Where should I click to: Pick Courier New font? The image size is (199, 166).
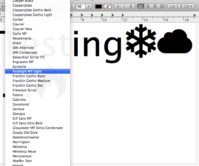[38, 29]
